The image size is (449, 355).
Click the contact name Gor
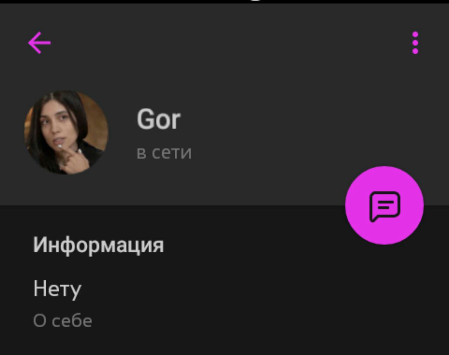159,119
